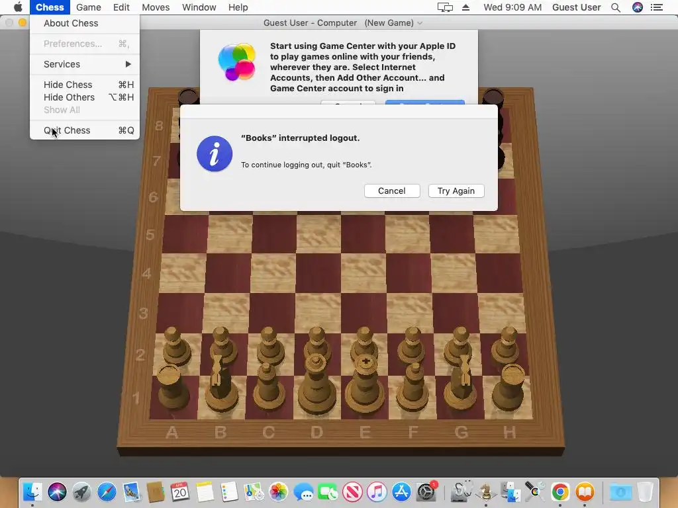
Task: Open Photos pinwheel icon in Dock
Action: (279, 491)
